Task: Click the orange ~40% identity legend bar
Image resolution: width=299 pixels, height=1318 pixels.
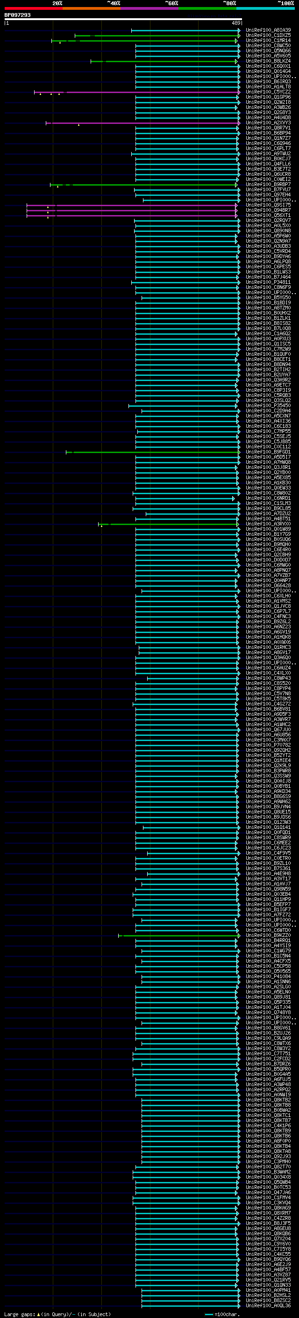Action: [x=92, y=8]
